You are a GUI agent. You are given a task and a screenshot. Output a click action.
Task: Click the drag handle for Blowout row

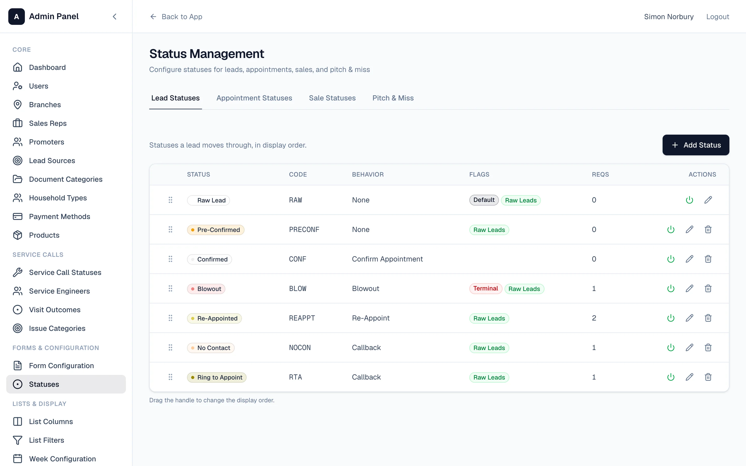coord(170,288)
